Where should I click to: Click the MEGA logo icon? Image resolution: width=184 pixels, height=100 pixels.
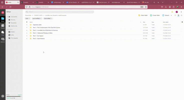pos(3,12)
